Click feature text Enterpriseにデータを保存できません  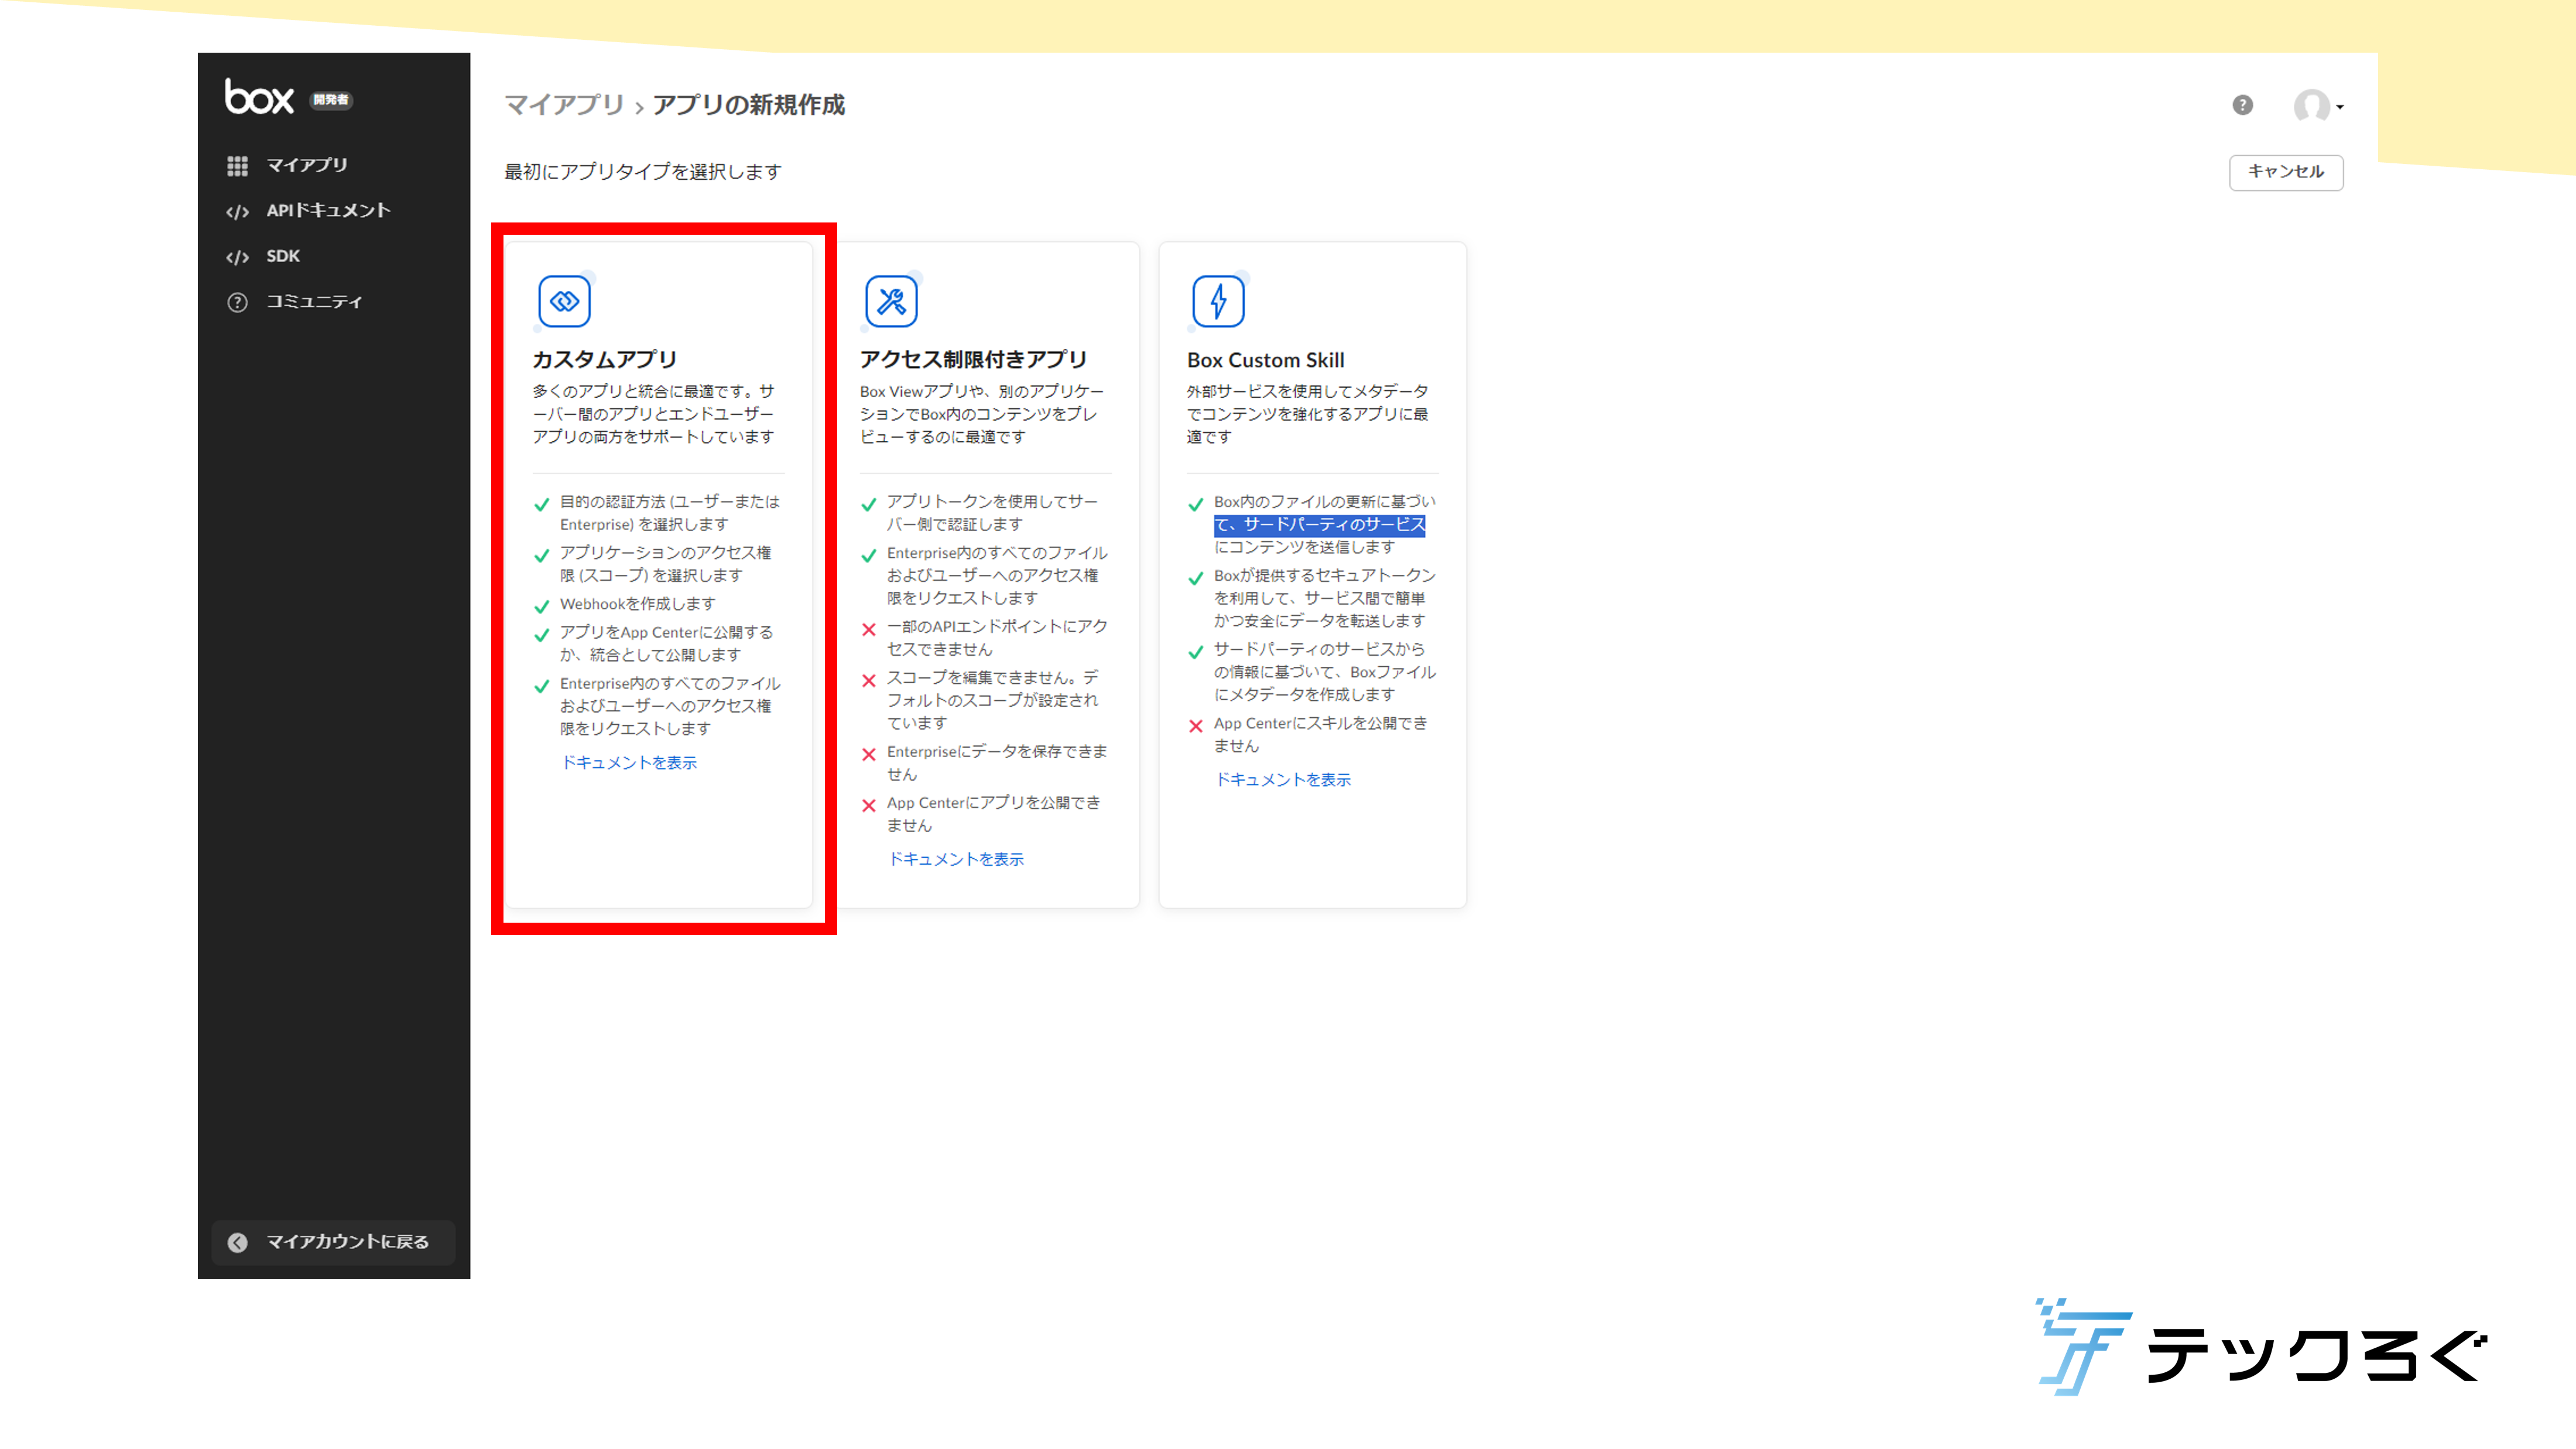pos(997,763)
